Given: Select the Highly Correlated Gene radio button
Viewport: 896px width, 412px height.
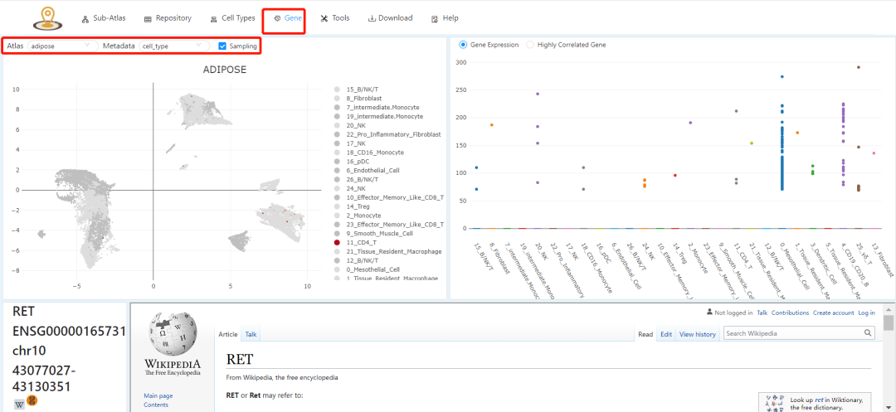Looking at the screenshot, I should click(x=530, y=45).
